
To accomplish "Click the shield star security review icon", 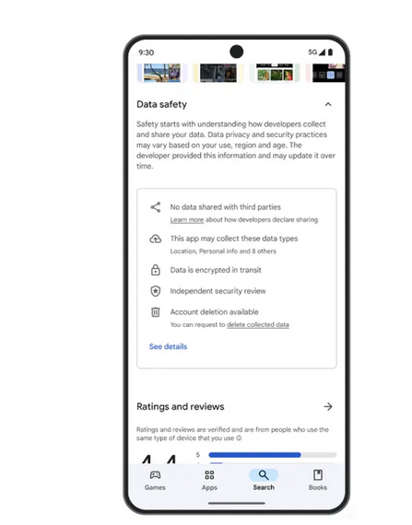I will coord(156,291).
